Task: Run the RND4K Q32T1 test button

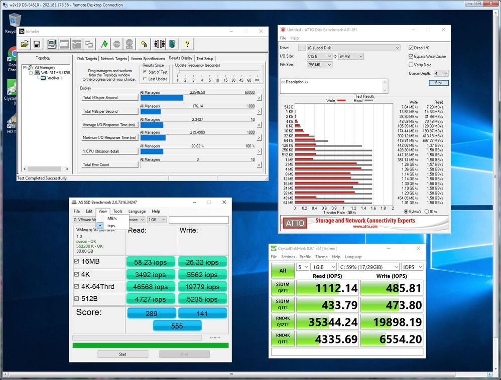Action: (x=283, y=322)
